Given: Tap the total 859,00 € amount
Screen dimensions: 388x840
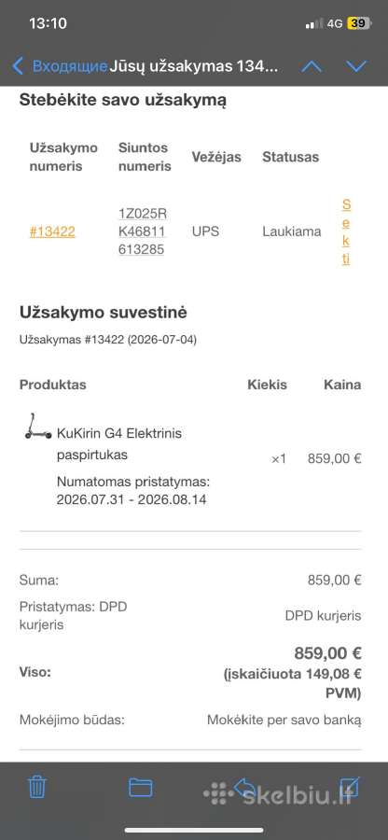Looking at the screenshot, I should pyautogui.click(x=328, y=653).
